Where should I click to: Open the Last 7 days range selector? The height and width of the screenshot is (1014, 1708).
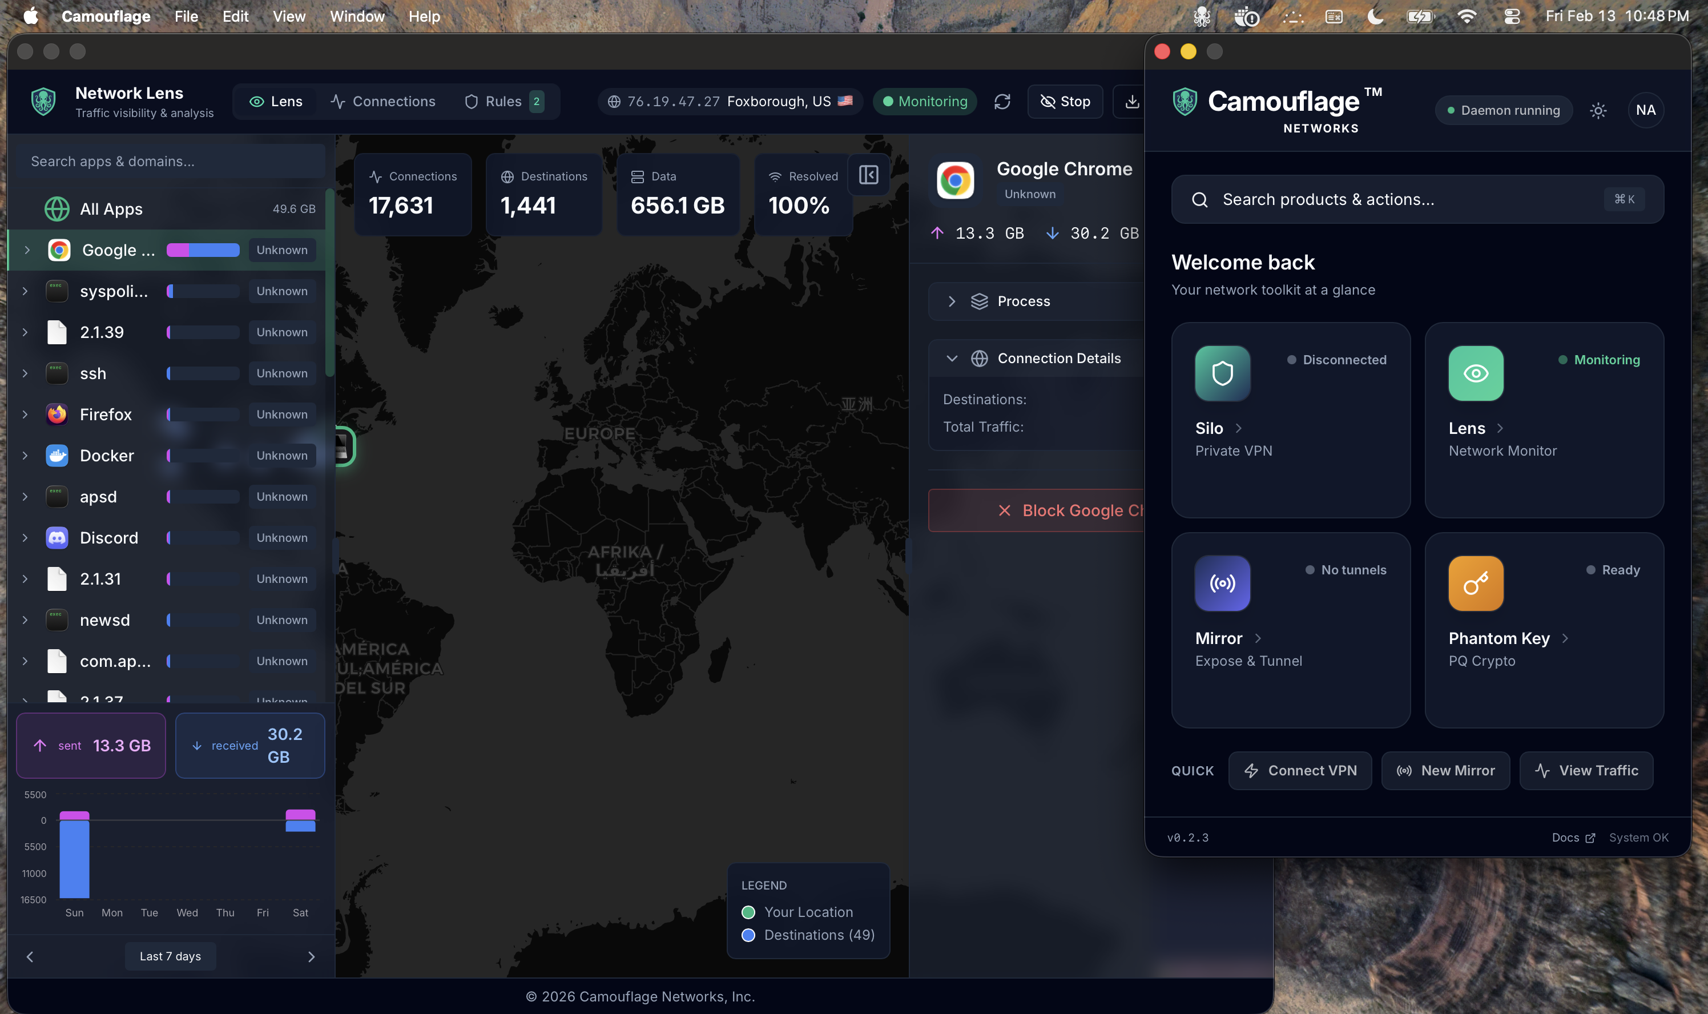coord(170,956)
